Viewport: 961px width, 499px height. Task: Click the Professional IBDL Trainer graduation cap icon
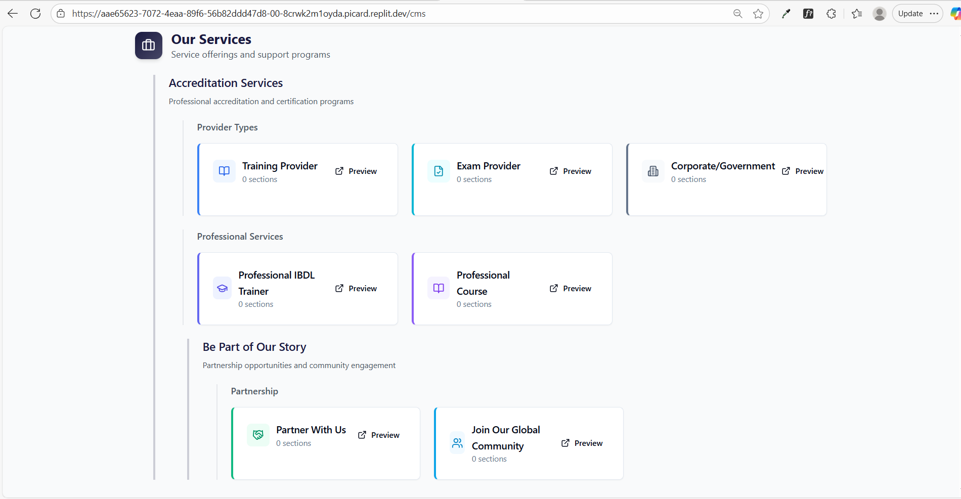click(222, 289)
